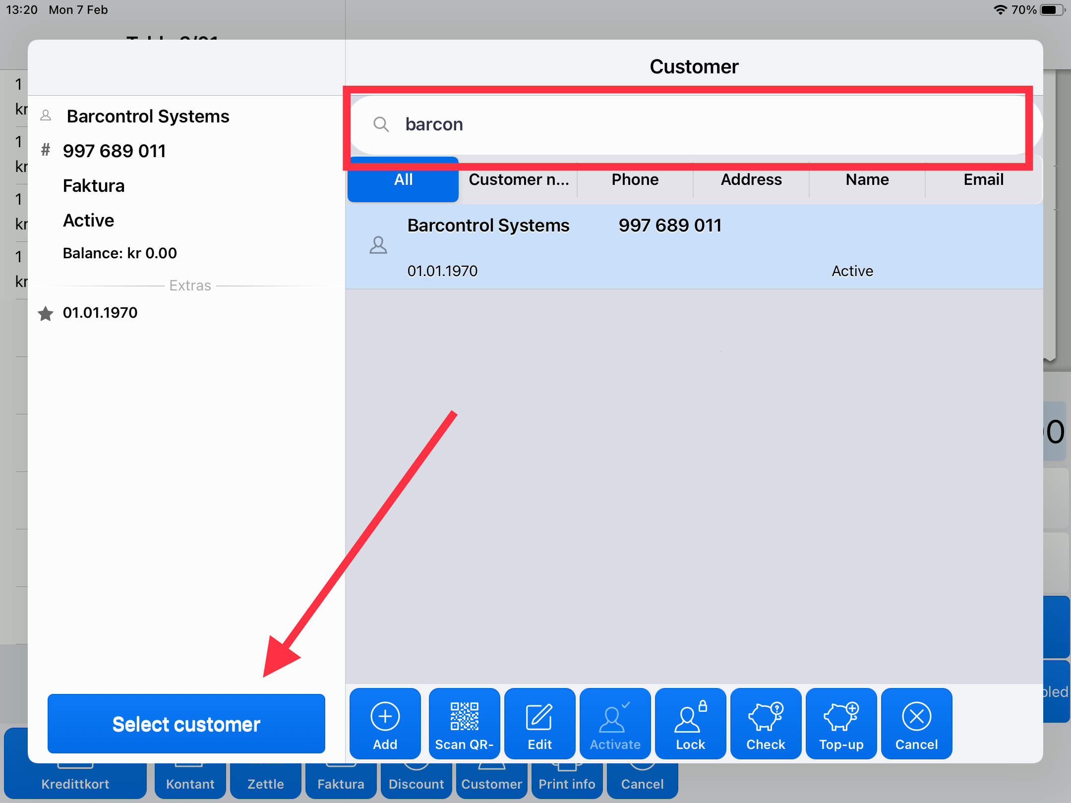This screenshot has height=803, width=1071.
Task: Switch to the Email filter tab
Action: 983,179
